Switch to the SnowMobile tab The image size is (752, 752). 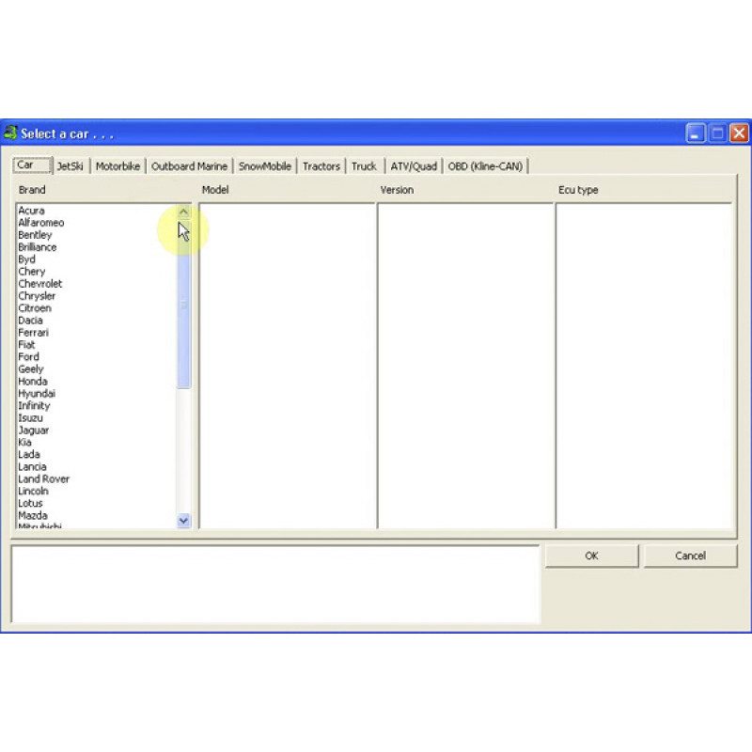click(x=264, y=164)
